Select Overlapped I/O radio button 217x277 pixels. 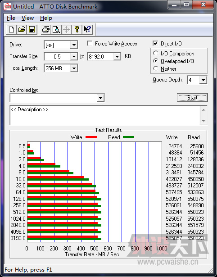click(156, 61)
